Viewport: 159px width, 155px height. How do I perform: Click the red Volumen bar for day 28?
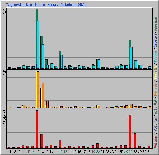point(135,140)
